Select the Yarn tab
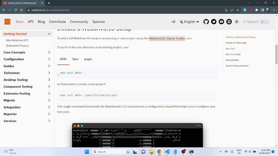This screenshot has width=278, height=156. [x=75, y=59]
